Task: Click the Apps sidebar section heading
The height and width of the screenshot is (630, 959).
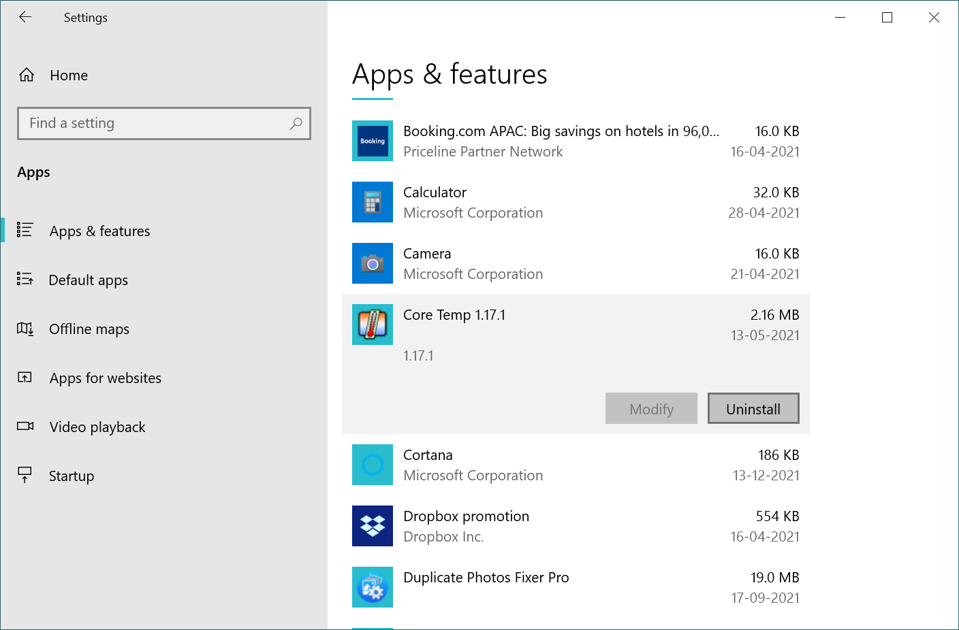Action: (x=33, y=172)
